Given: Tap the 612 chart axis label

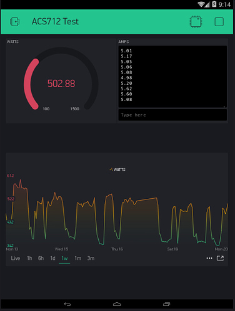Looking at the screenshot, I should 11,176.
